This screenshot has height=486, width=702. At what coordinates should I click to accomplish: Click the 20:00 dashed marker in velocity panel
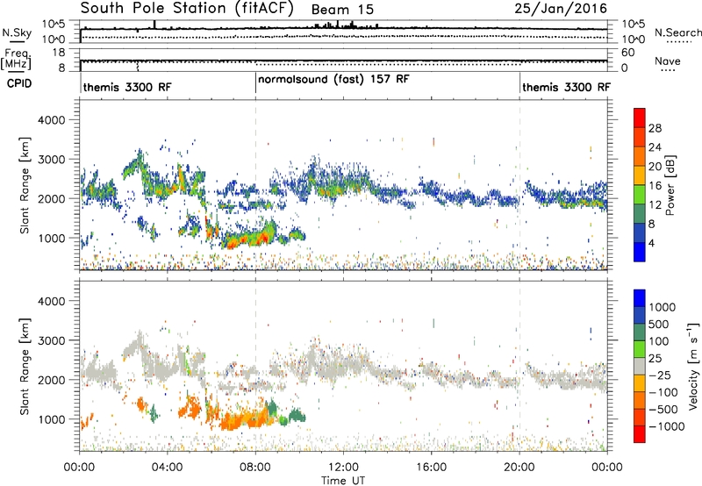click(x=519, y=366)
